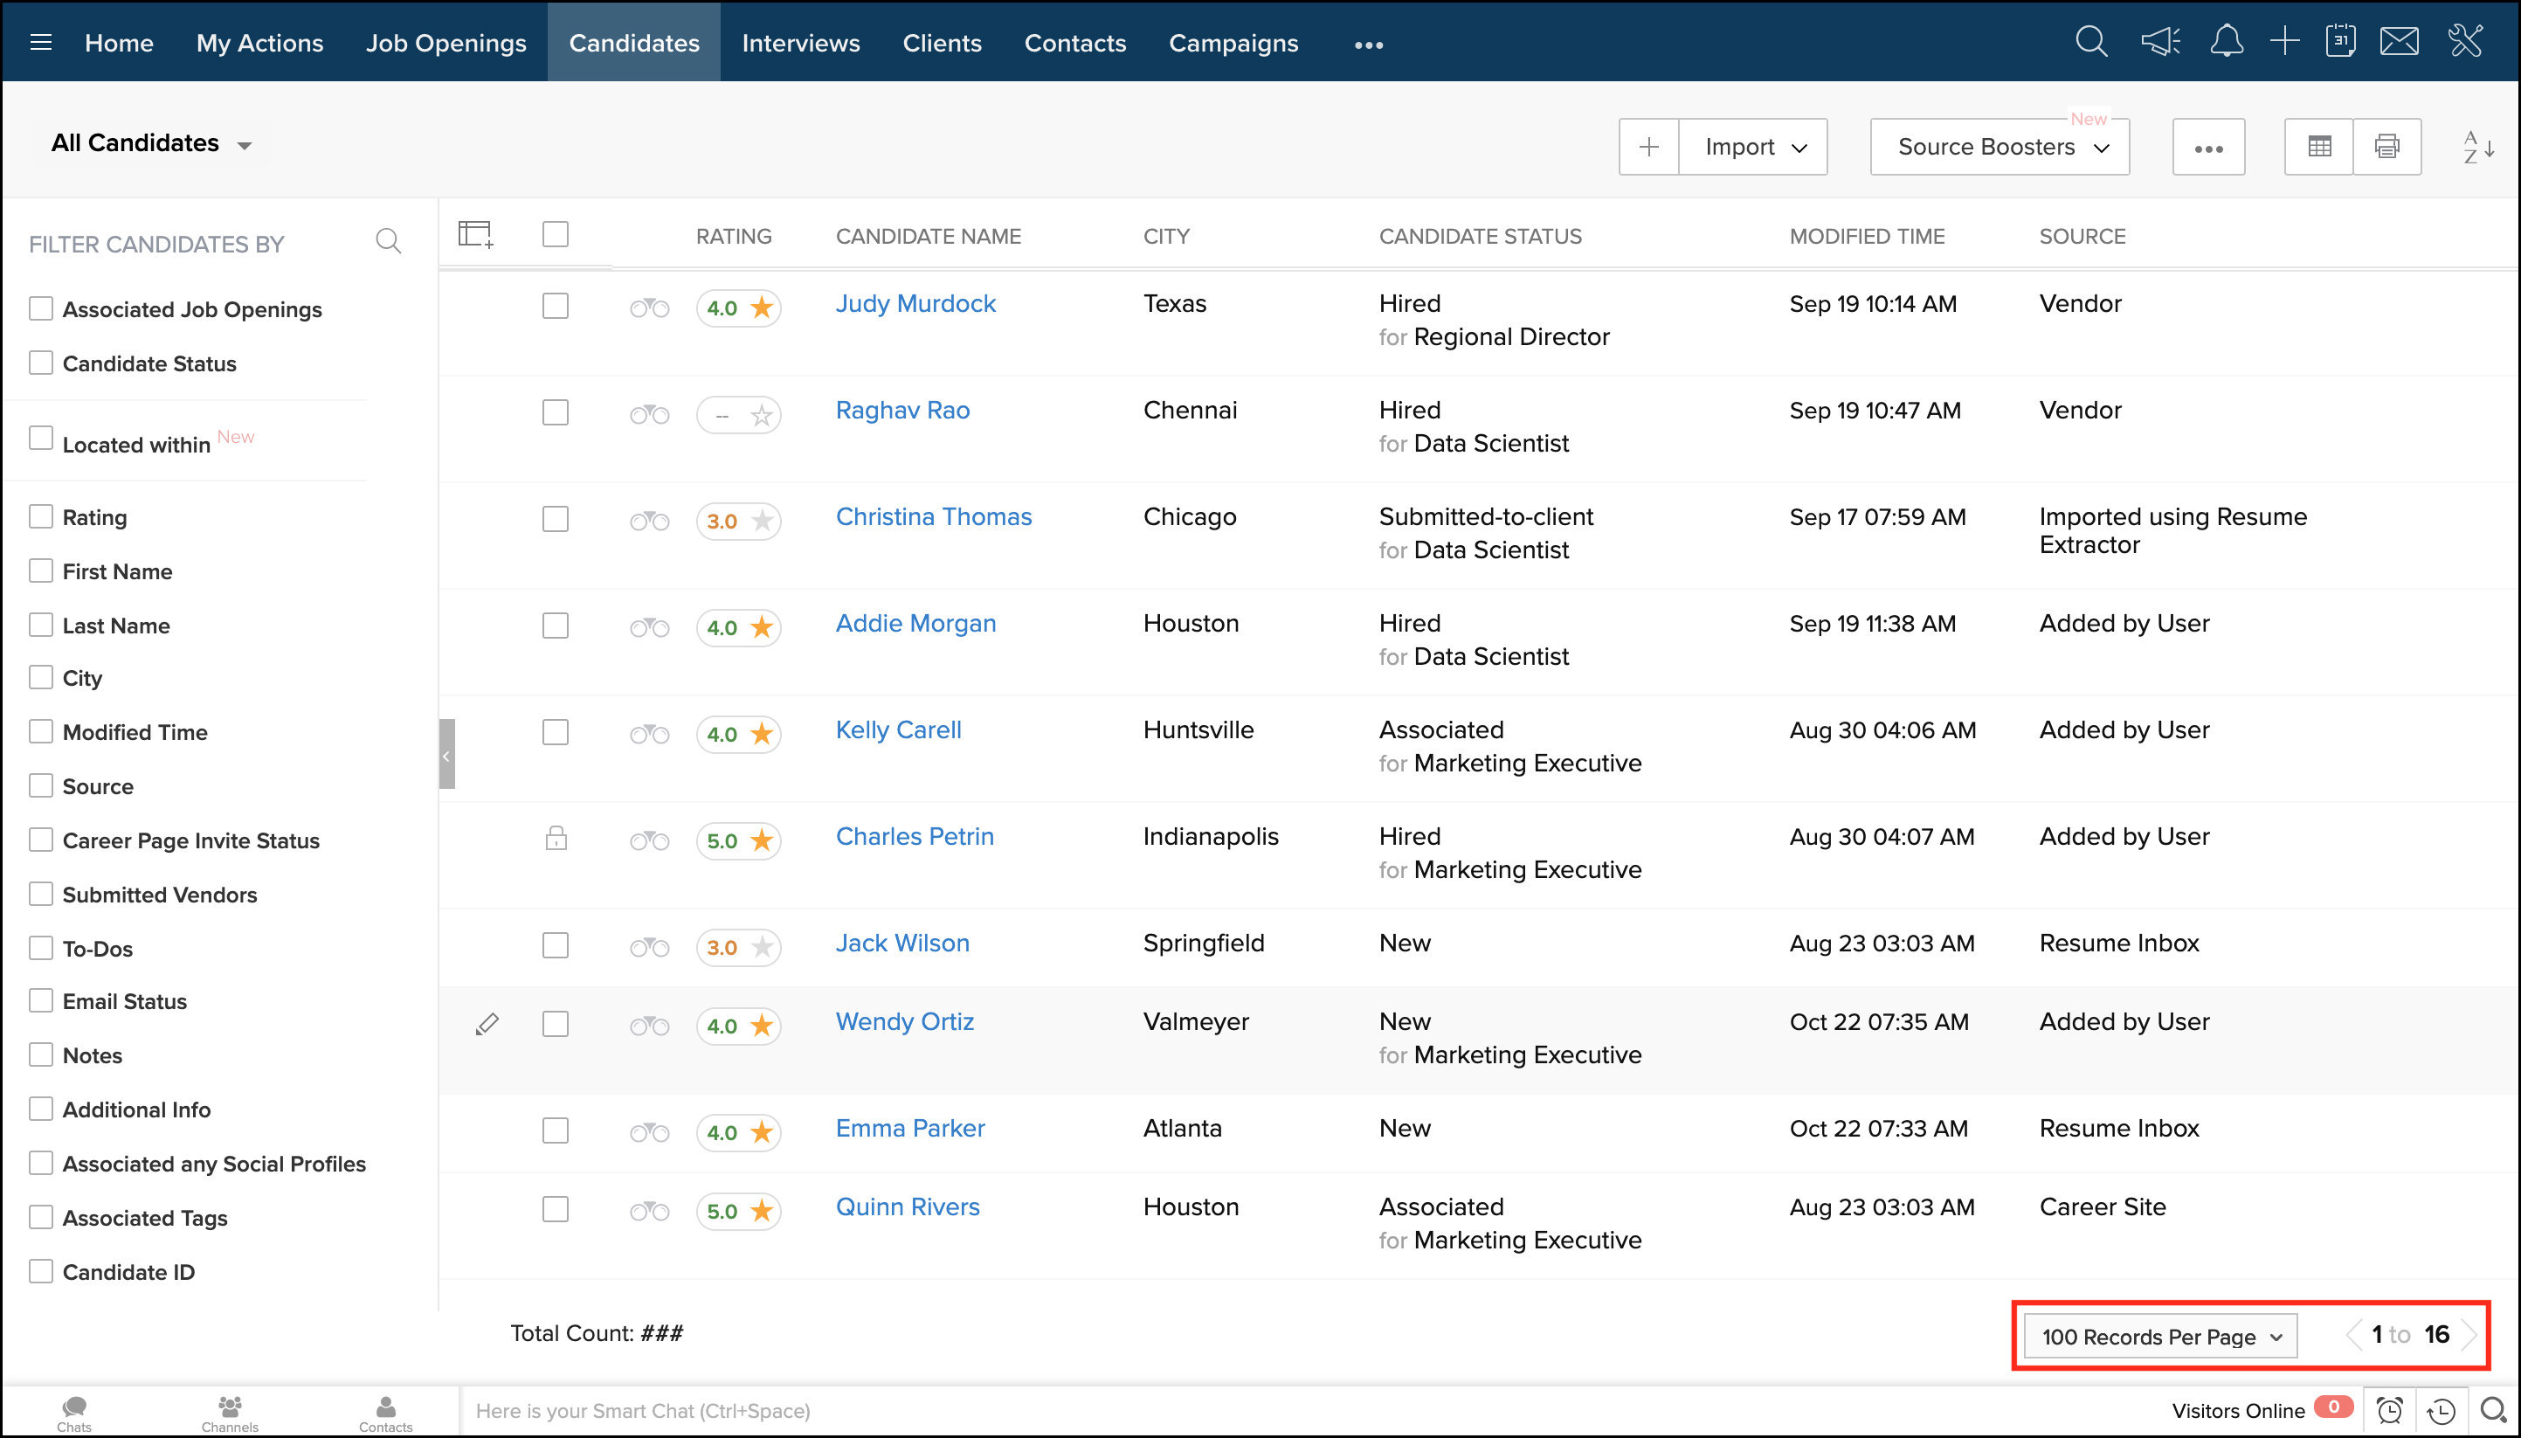This screenshot has width=2521, height=1438.
Task: Enable the Candidate Status filter checkbox
Action: click(x=40, y=363)
